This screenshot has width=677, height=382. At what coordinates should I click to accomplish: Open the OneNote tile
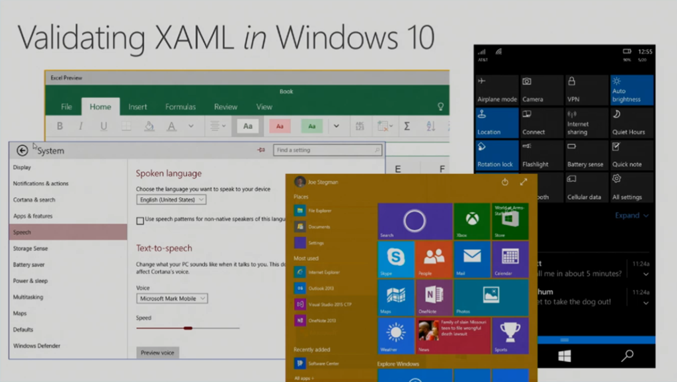coord(434,297)
